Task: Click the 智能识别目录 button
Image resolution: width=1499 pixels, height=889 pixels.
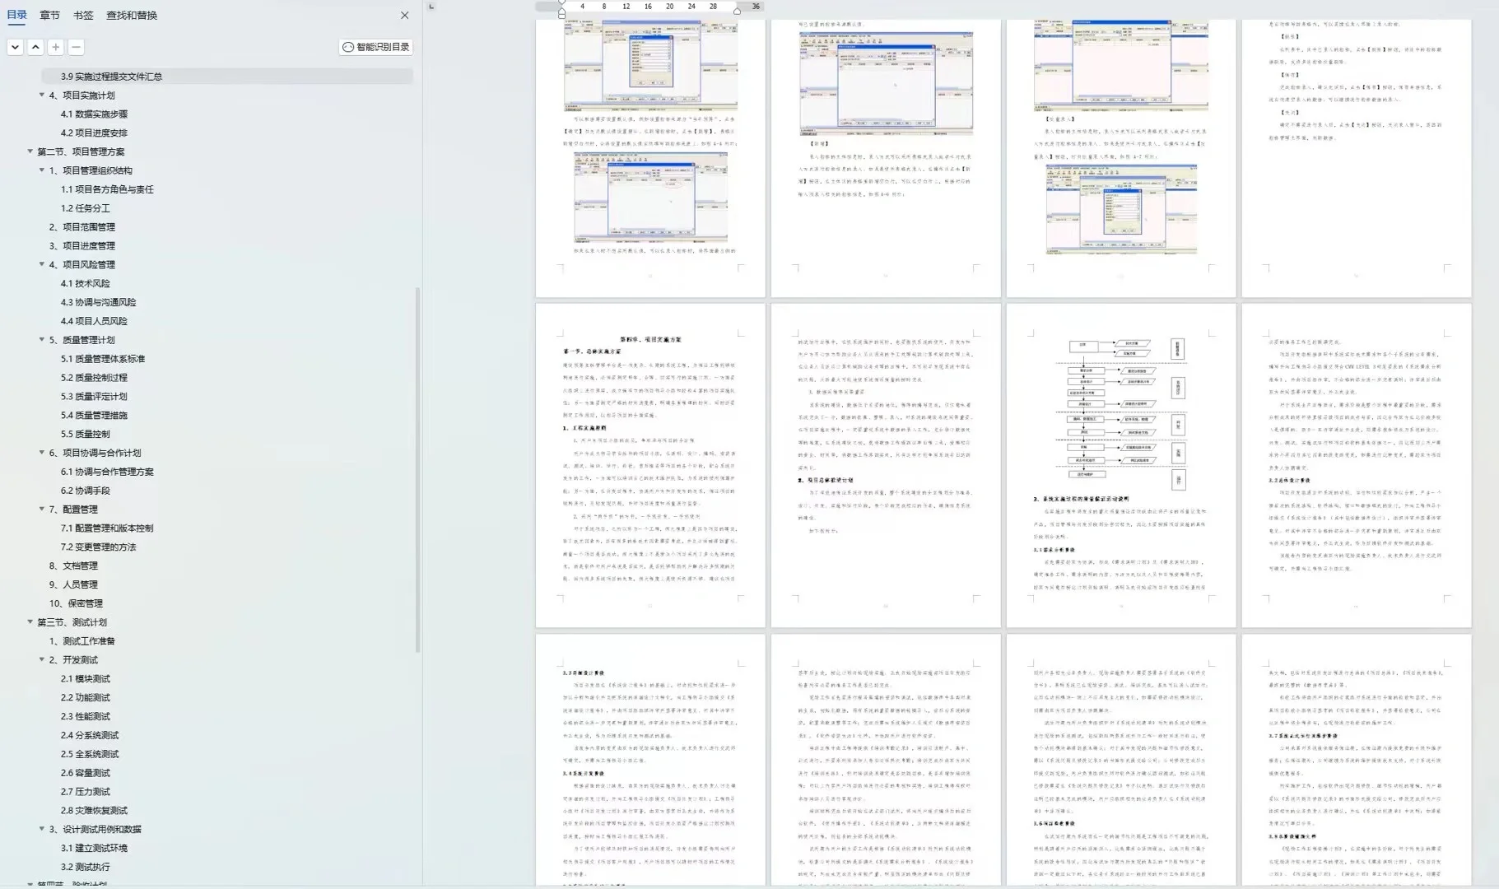Action: [376, 47]
